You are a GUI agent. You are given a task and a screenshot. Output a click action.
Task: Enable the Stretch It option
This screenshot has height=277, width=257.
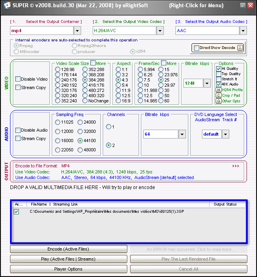click(x=218, y=79)
